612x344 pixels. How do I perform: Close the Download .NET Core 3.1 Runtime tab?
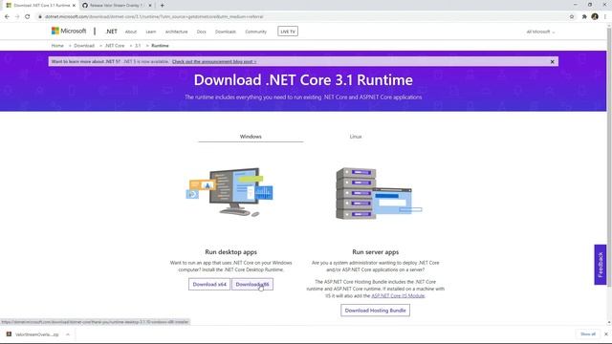[74, 6]
